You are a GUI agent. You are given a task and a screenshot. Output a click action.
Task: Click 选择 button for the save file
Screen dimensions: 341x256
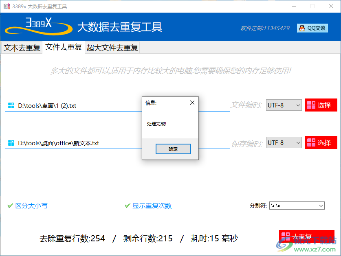tap(321, 142)
